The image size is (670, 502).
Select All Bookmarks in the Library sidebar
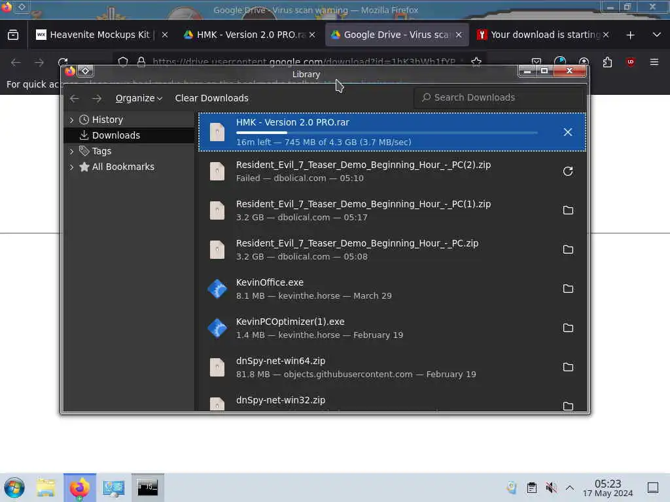click(129, 167)
